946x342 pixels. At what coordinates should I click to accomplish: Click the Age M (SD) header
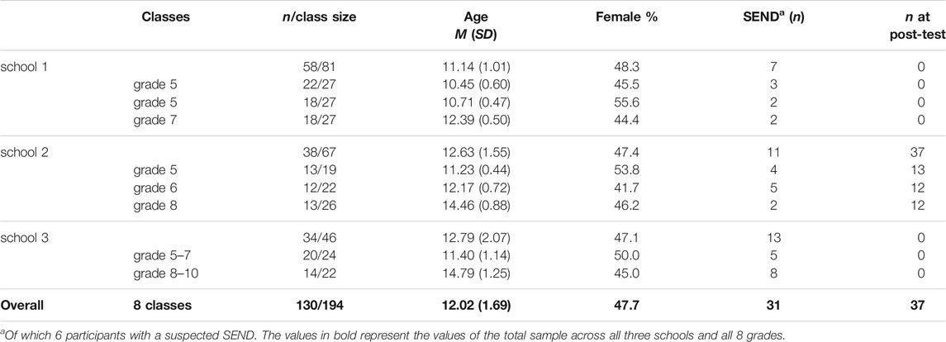click(480, 26)
